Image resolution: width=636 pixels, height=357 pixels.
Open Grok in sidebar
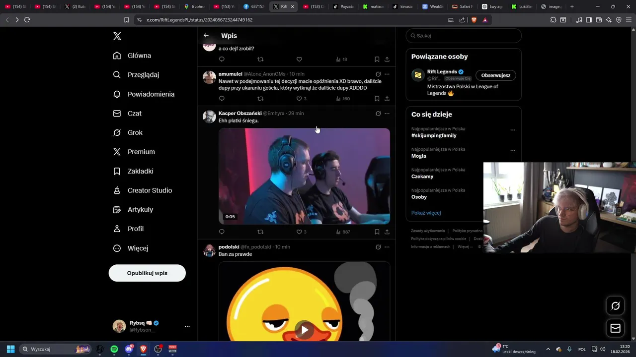(128, 133)
